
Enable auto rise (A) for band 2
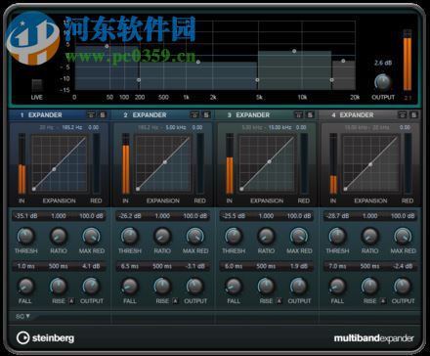click(x=175, y=301)
